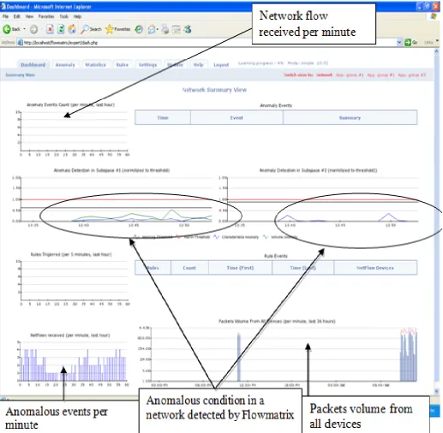Open the History clock icon

coord(139,29)
